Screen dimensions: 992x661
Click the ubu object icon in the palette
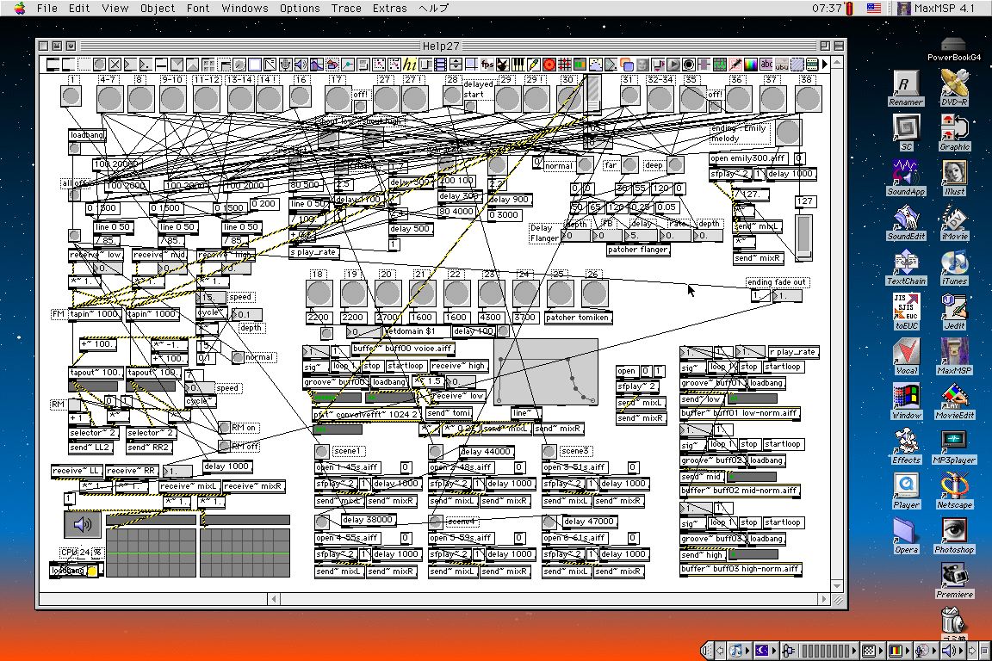(x=782, y=65)
